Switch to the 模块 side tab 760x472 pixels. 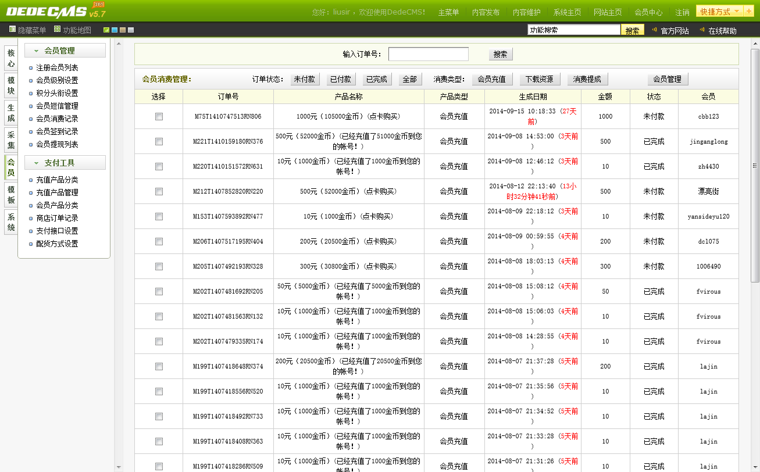click(x=10, y=85)
